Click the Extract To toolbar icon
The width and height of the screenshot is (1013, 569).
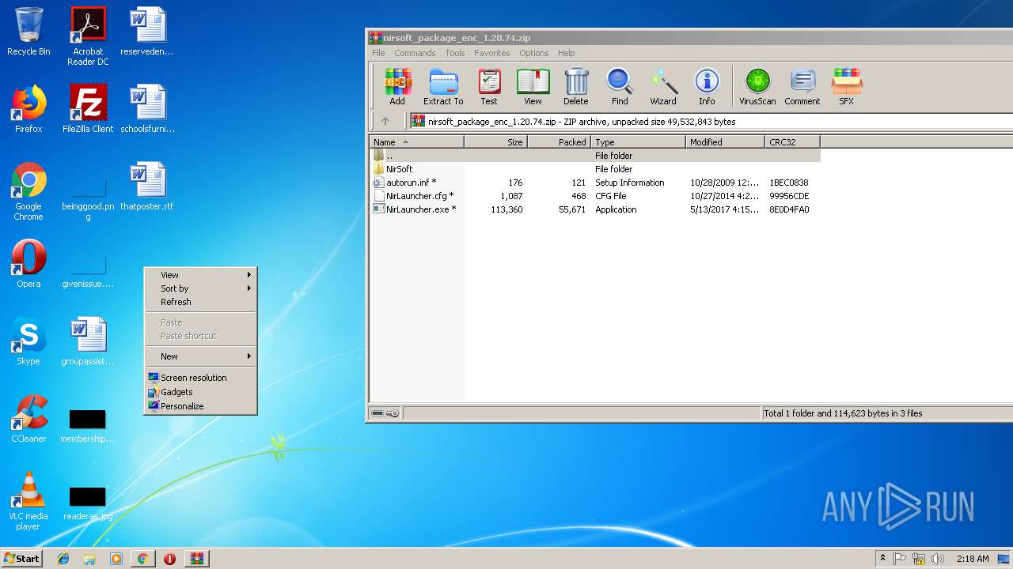coord(443,87)
